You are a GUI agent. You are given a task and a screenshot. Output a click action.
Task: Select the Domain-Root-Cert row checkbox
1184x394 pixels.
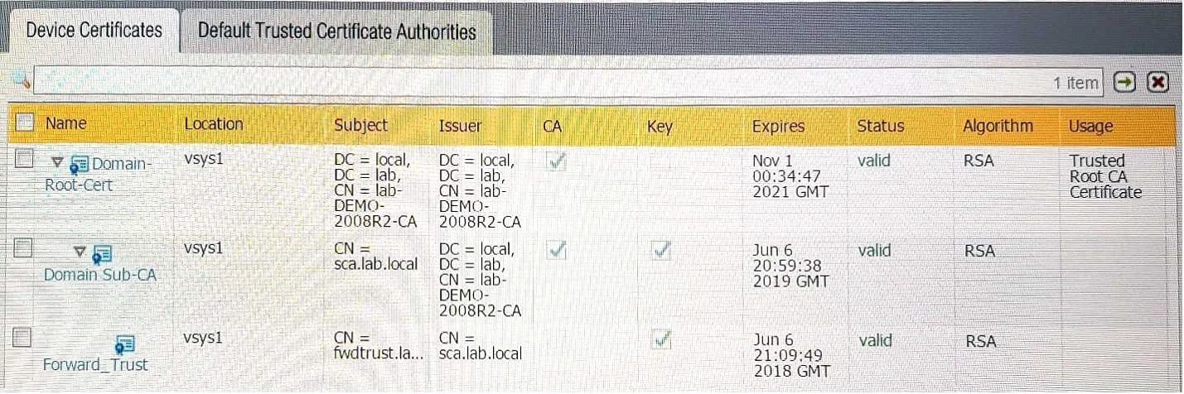click(x=24, y=157)
